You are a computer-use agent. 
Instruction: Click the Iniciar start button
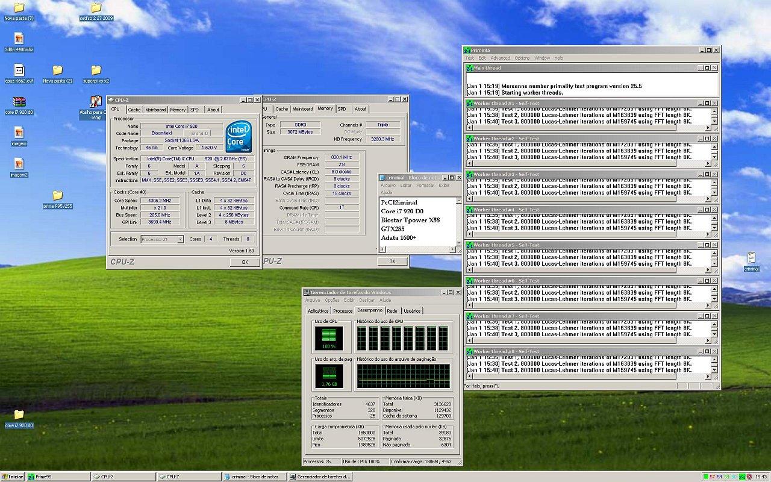[x=12, y=477]
